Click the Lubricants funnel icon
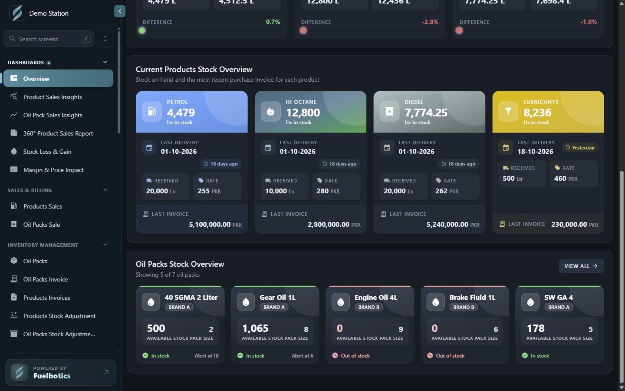 508,112
